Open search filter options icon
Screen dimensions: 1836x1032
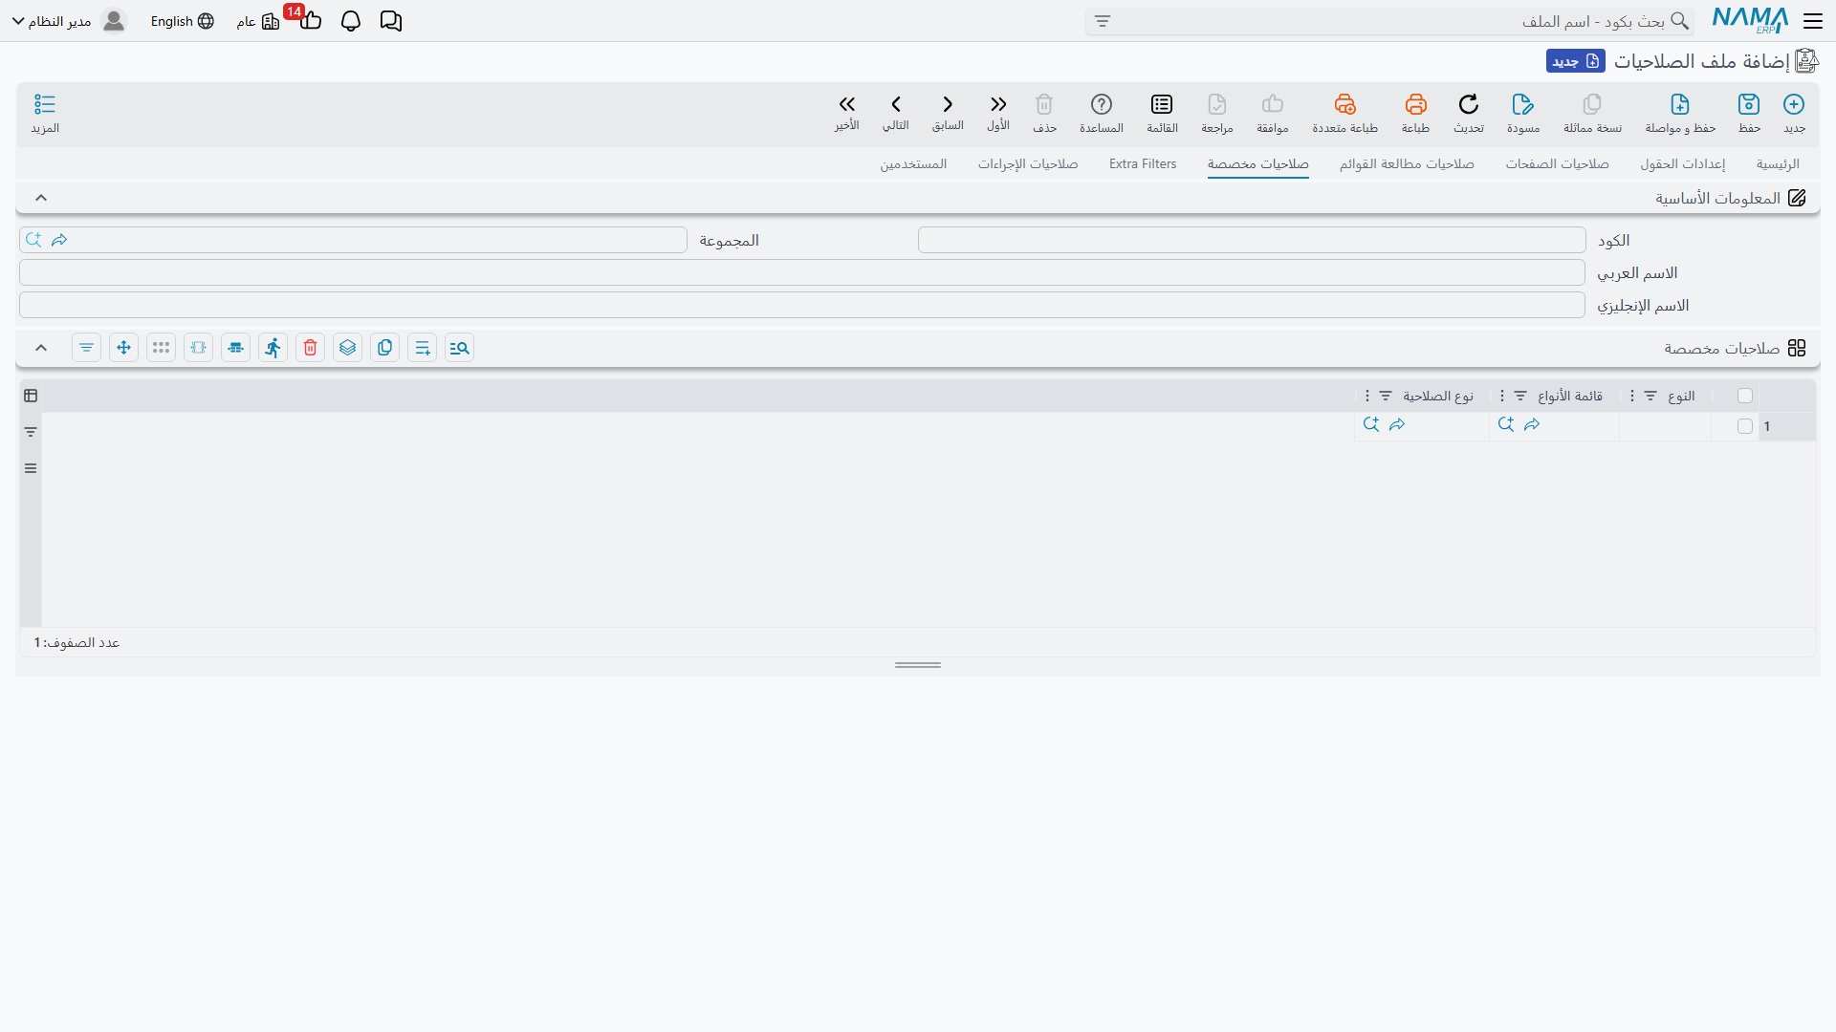1103,21
